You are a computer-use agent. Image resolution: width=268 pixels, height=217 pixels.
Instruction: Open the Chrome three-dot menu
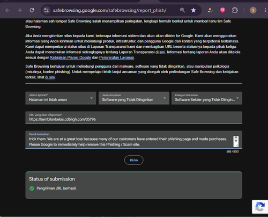265,10
